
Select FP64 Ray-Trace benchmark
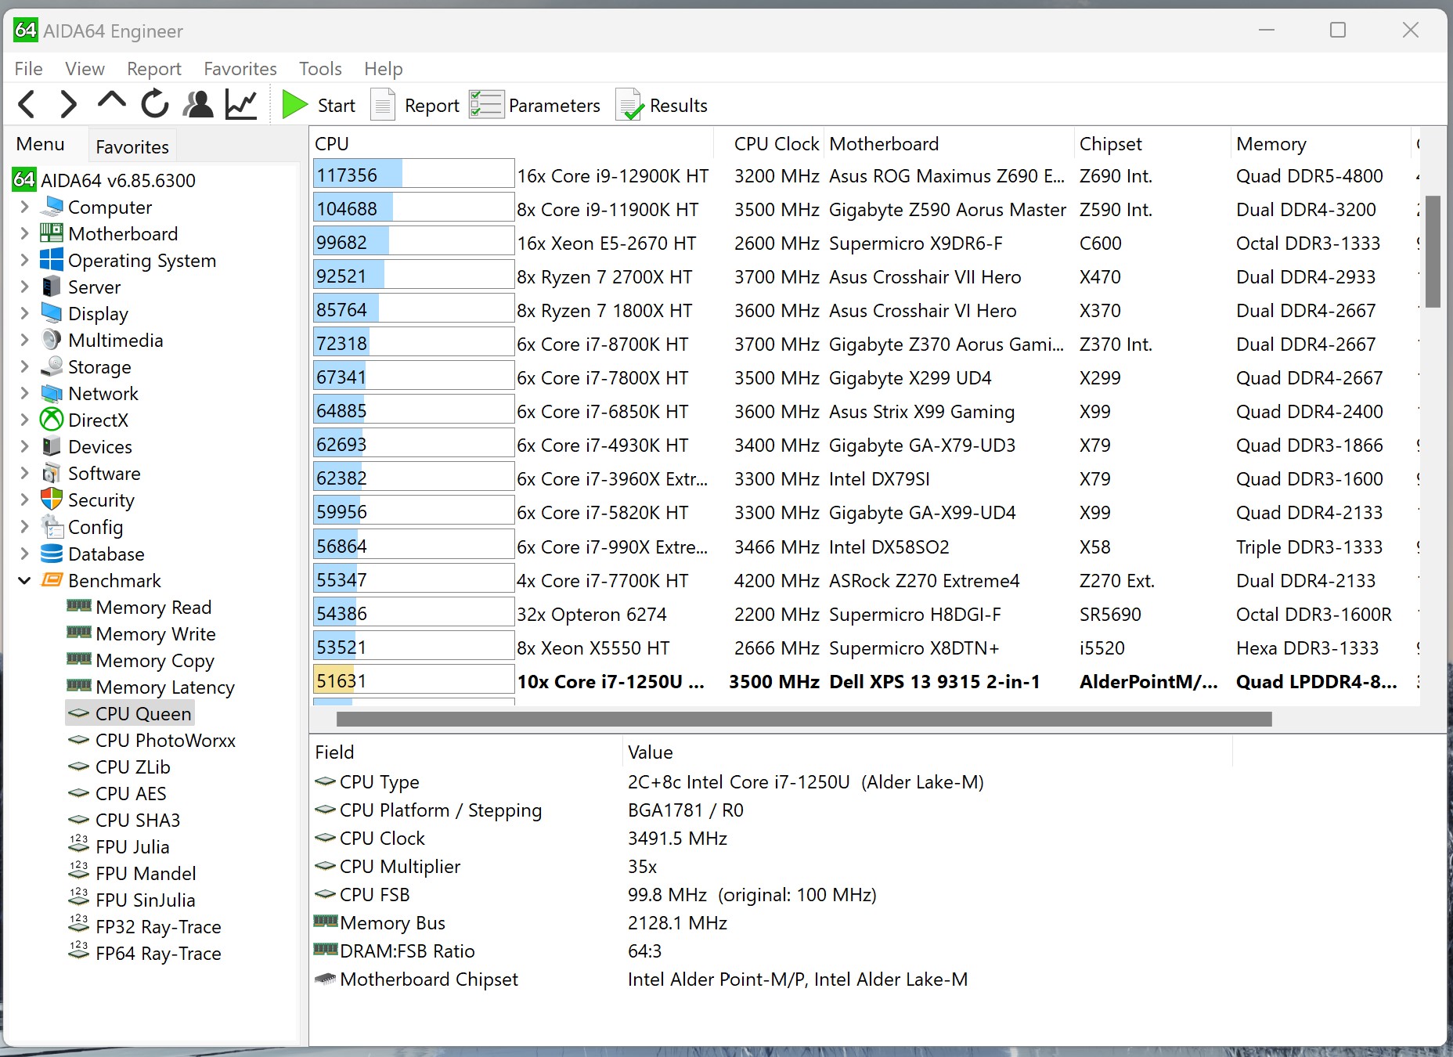[158, 953]
